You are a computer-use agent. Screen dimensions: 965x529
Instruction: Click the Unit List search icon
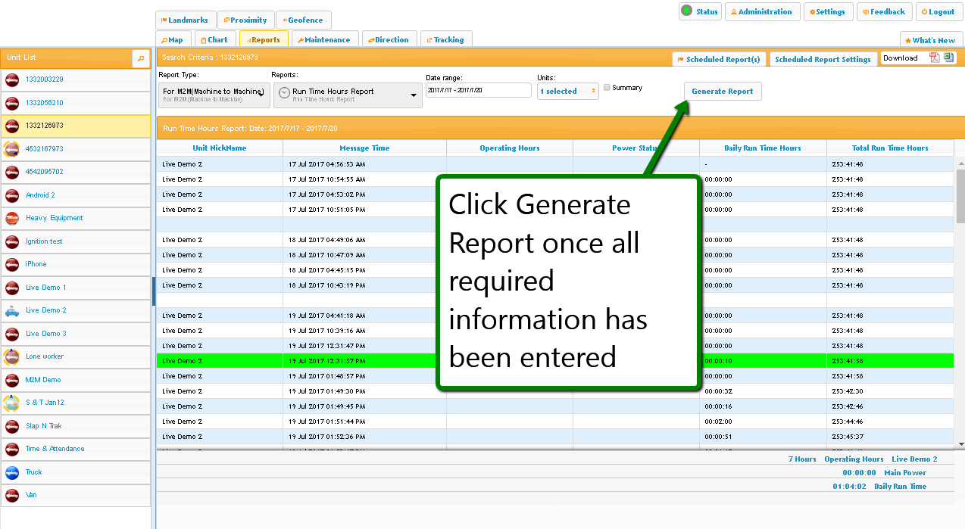[141, 58]
